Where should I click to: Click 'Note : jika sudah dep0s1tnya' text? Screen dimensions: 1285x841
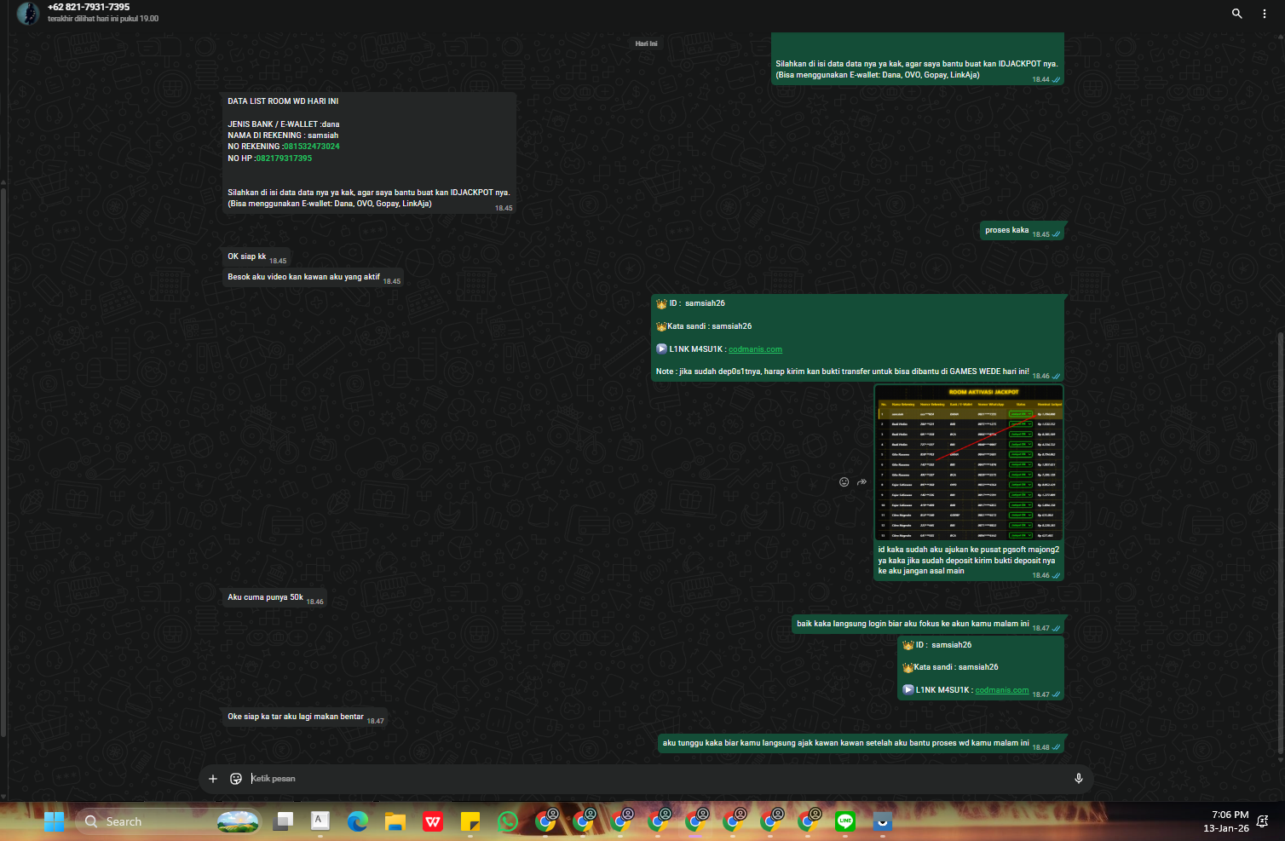click(842, 372)
